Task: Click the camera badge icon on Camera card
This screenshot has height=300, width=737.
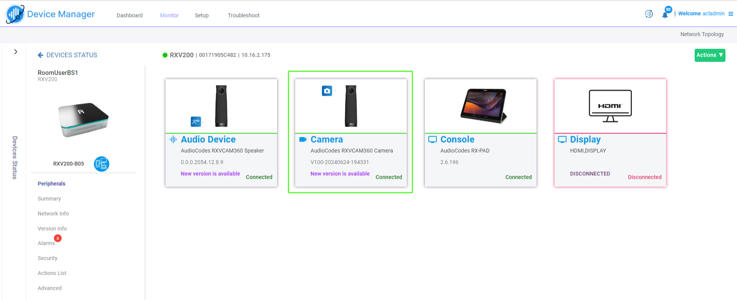Action: pos(327,91)
